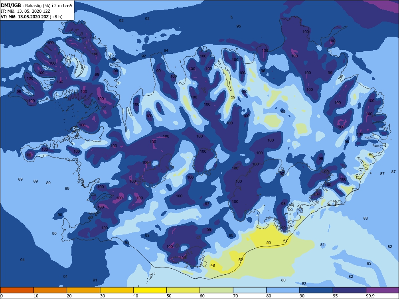
Task: Click the 10–20 orange legend swatch
Action: coord(50,290)
